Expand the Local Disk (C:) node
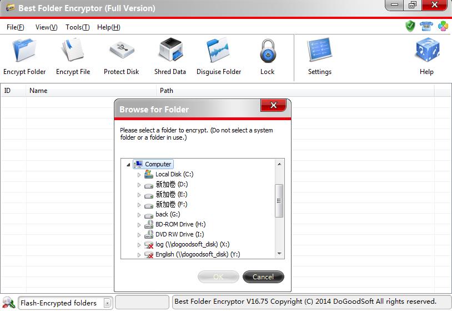The width and height of the screenshot is (452, 311). tap(139, 175)
